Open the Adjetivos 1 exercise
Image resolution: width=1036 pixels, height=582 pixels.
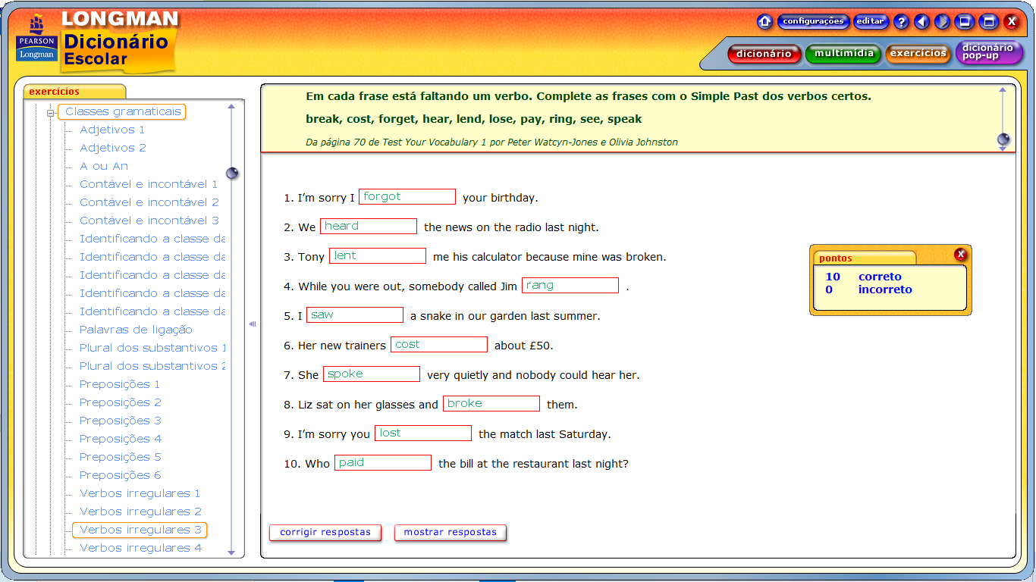tap(112, 130)
